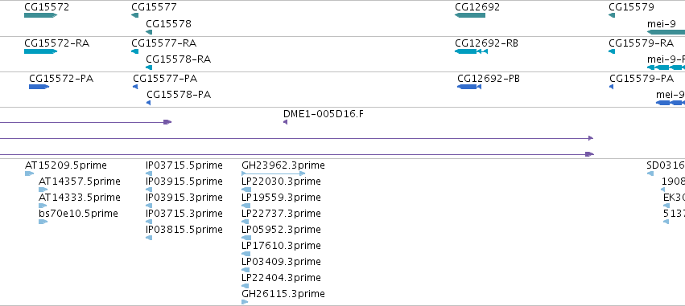Click the GH26115.3prime EST glyph
Screen dimensions: 685x306
[x=245, y=302]
